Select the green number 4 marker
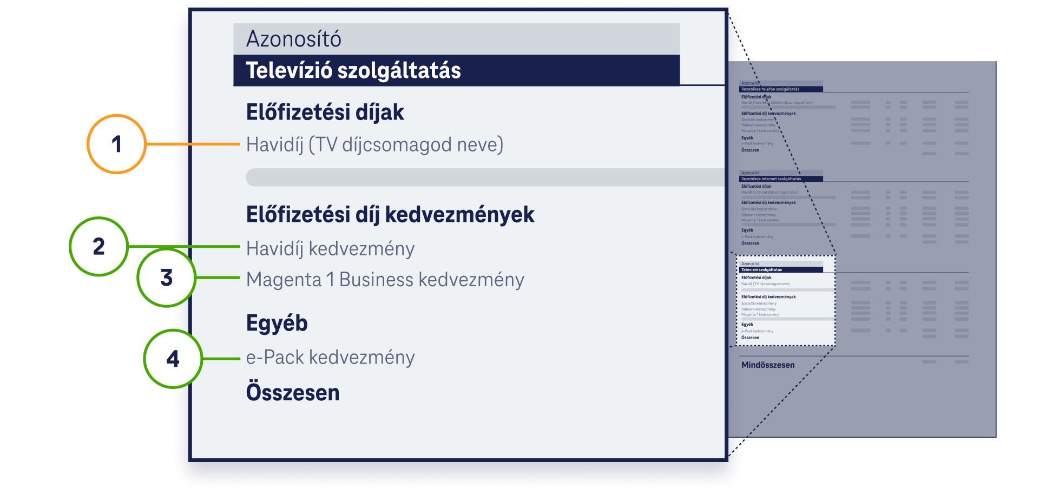This screenshot has width=1039, height=495. pos(173,359)
